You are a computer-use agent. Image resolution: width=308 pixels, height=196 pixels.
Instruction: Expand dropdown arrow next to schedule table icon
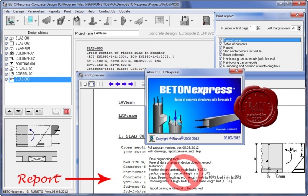tap(167, 21)
